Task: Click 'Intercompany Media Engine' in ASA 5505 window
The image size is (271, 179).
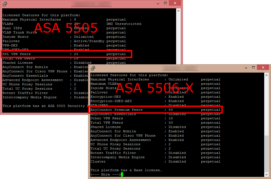Action: pyautogui.click(x=29, y=97)
